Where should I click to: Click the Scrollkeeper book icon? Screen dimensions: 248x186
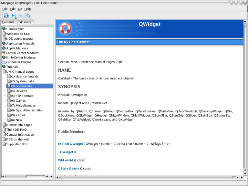click(4, 29)
